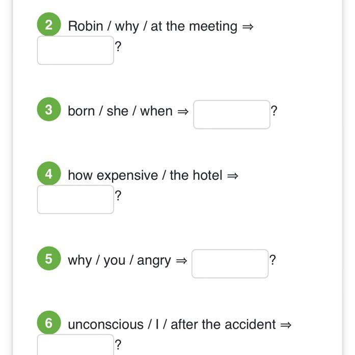
Task: Click the question mark beside question 5's field
Action: pos(272,260)
